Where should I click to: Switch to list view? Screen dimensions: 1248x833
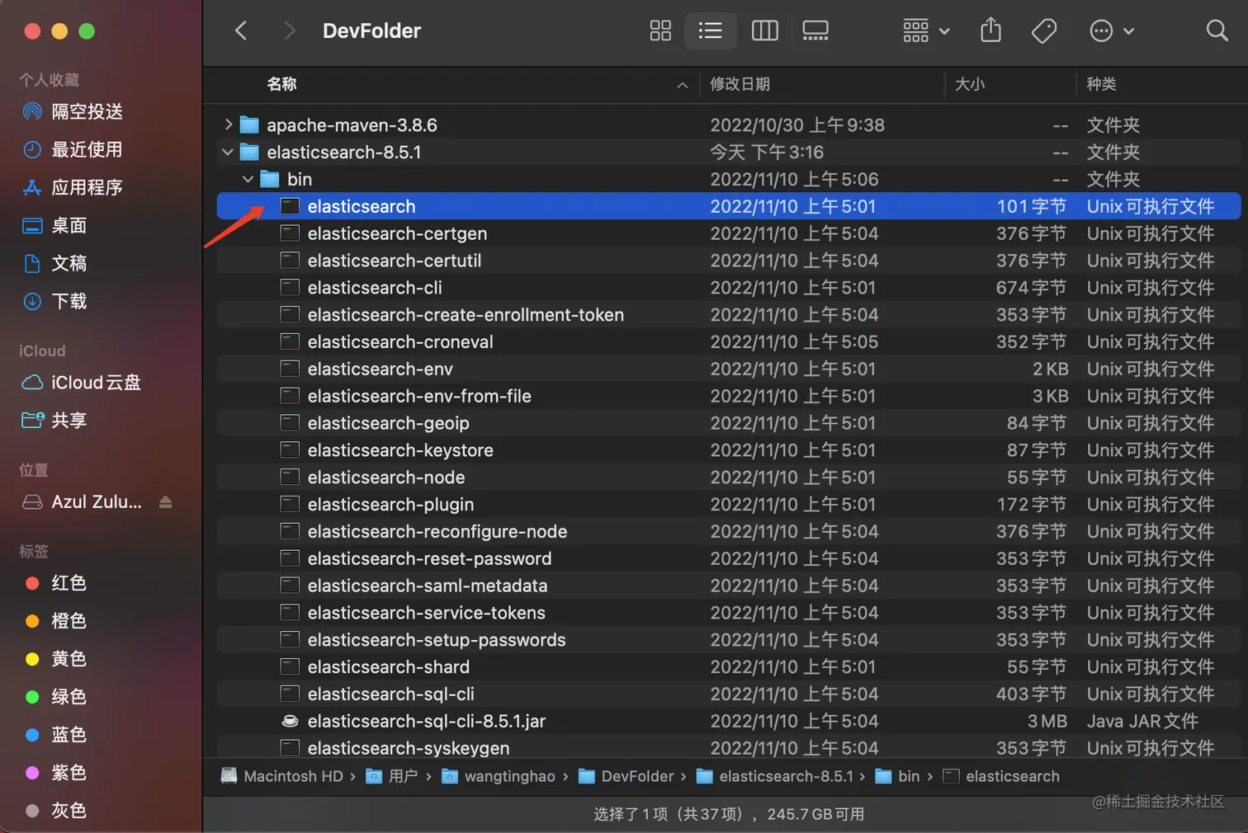point(710,31)
